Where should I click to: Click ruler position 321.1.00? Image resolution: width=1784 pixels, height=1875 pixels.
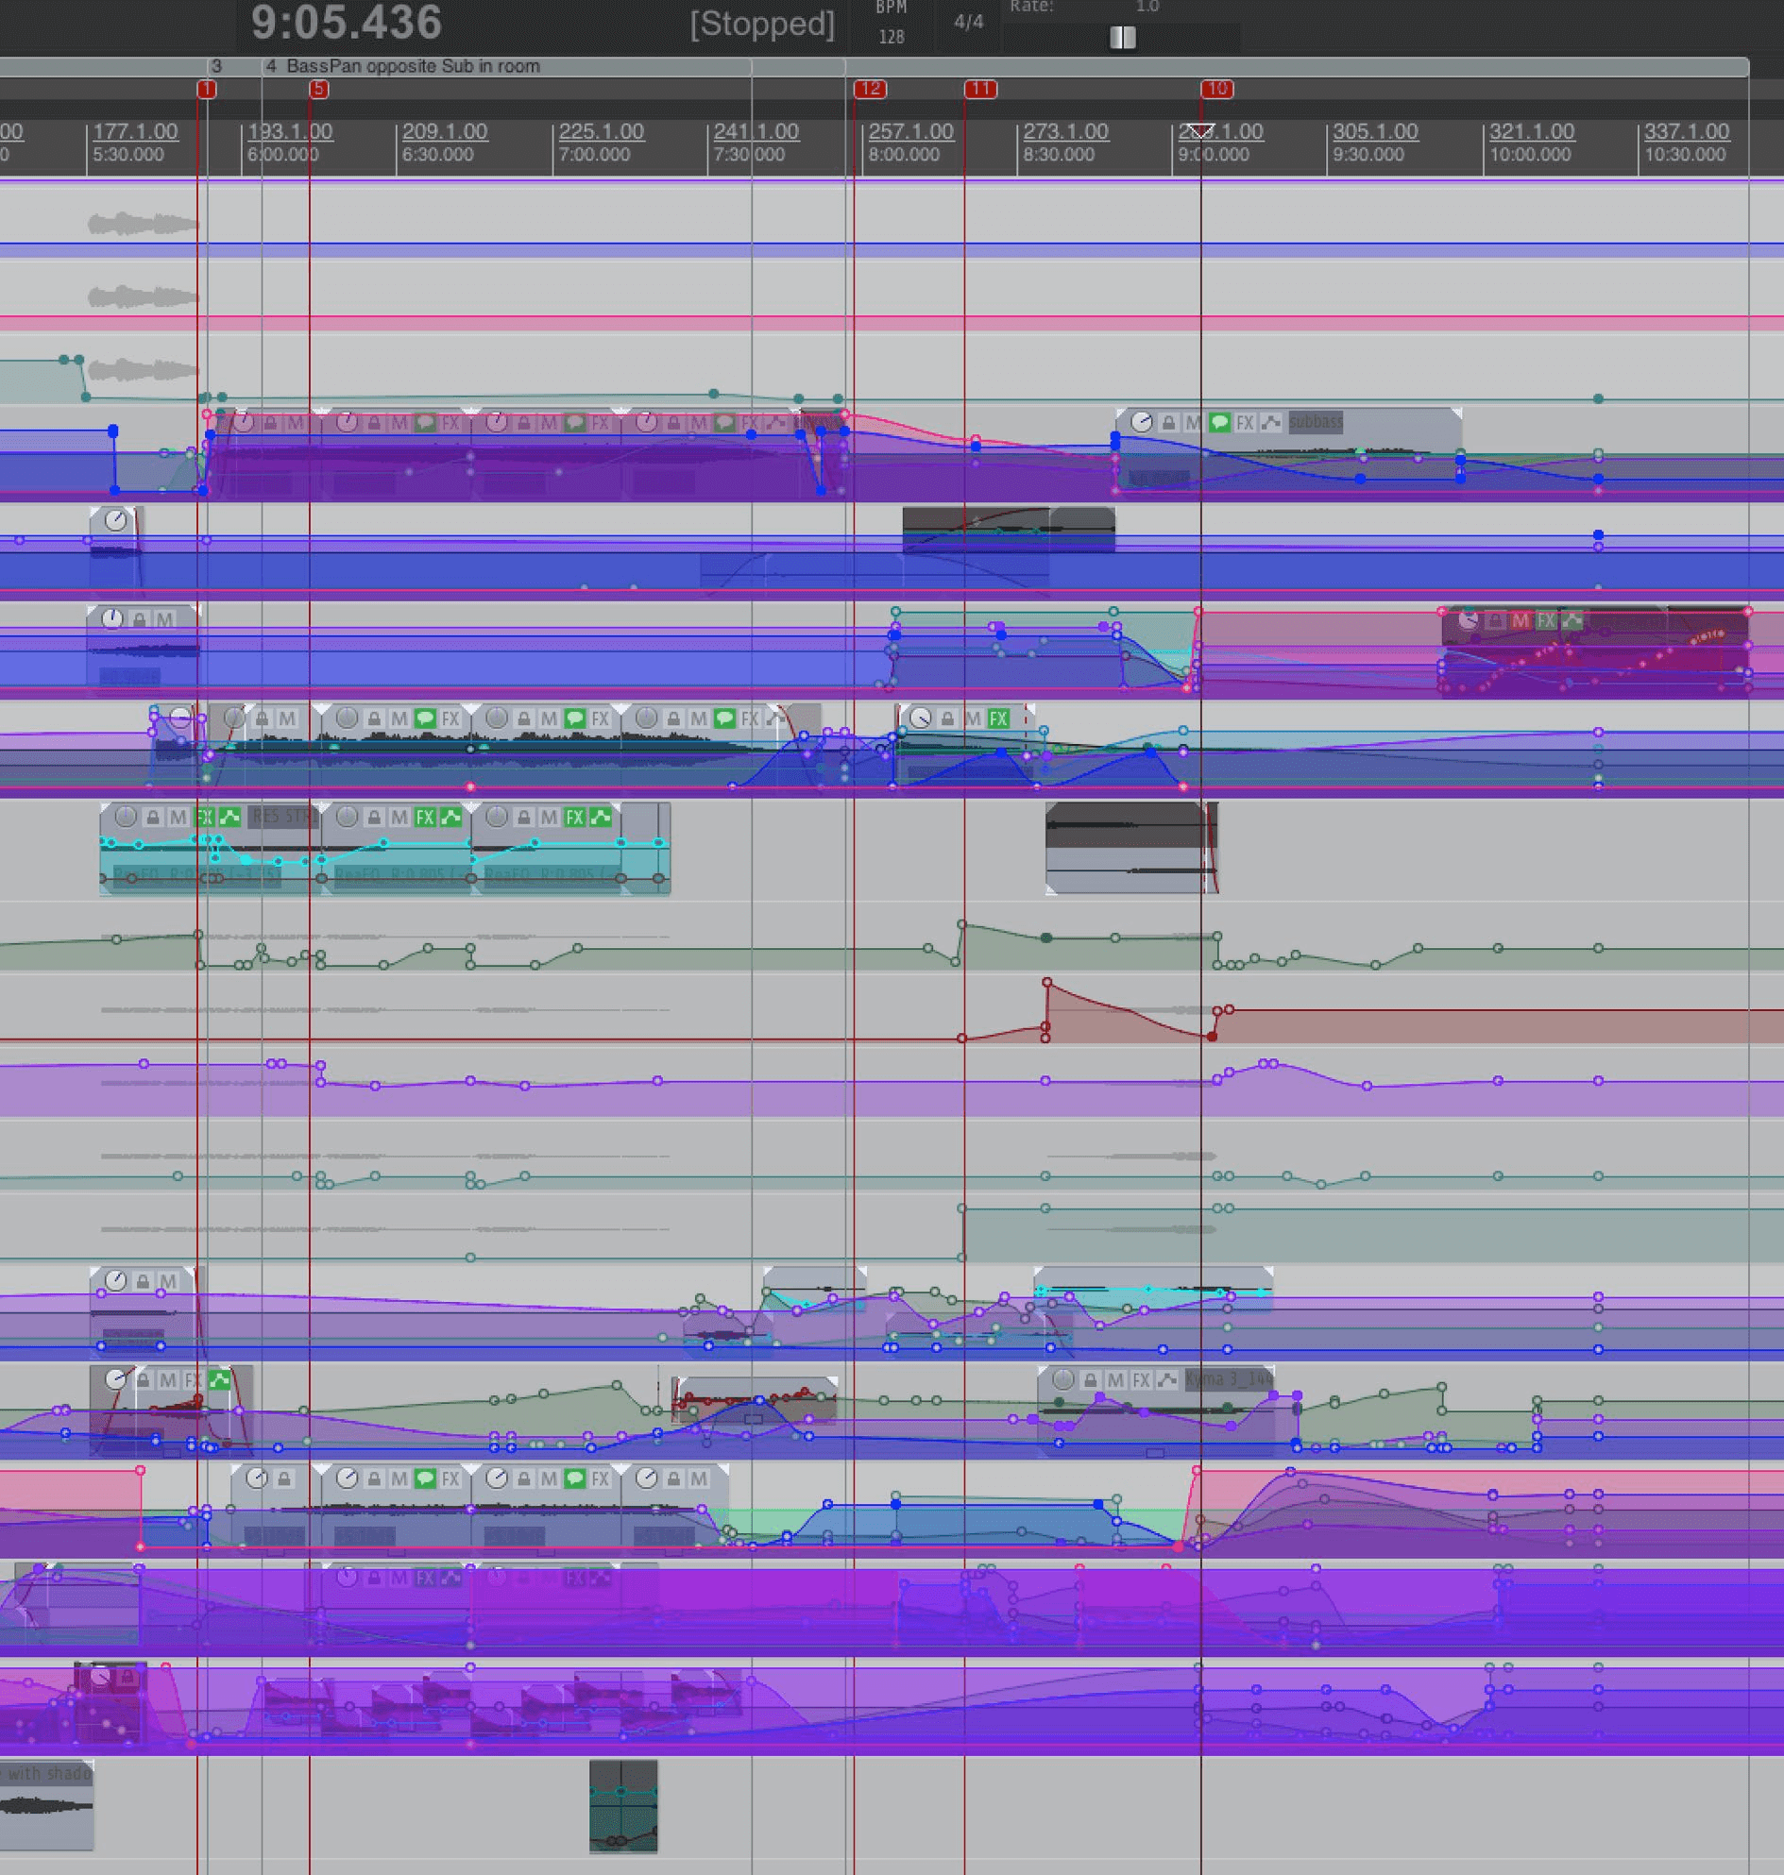(1532, 131)
